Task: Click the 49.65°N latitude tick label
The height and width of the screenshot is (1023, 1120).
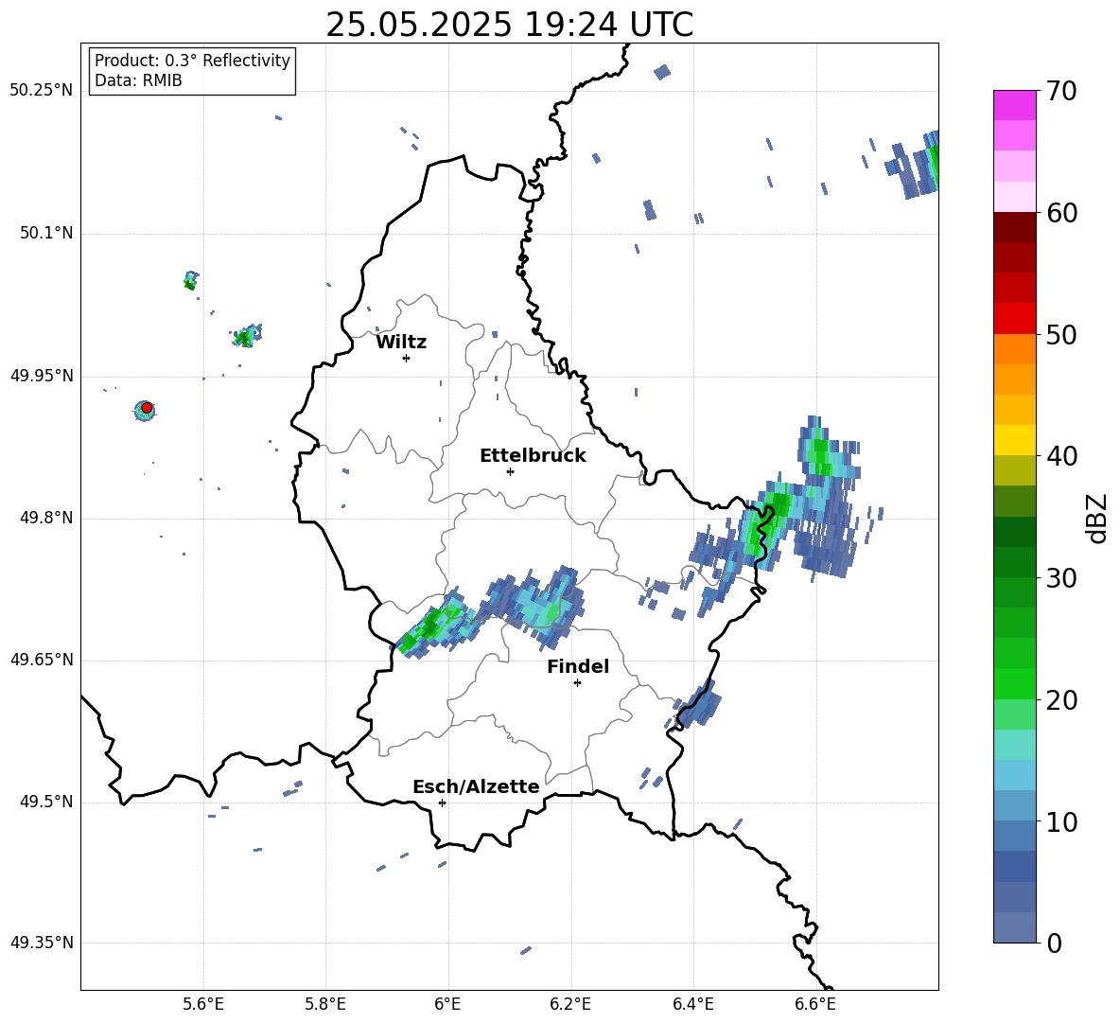Action: [41, 660]
